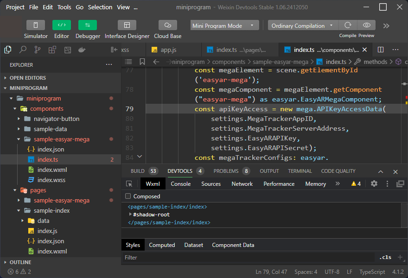
Task: Click the .cls button
Action: pos(385,257)
